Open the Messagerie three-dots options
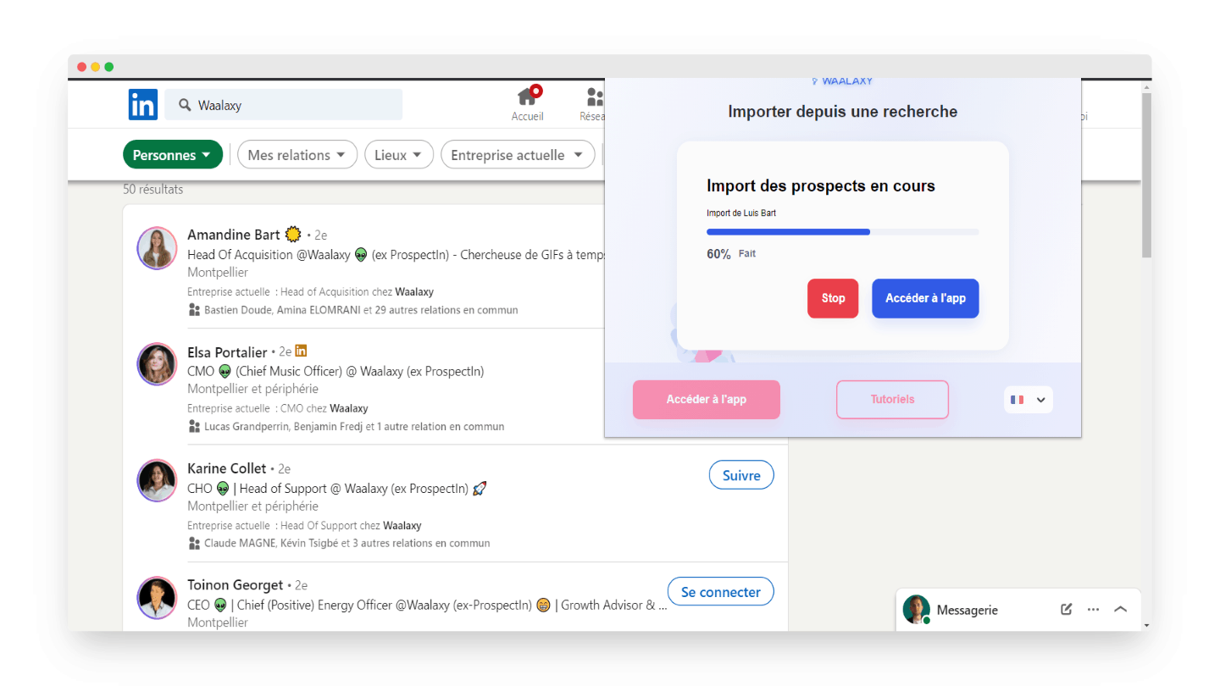 1093,609
